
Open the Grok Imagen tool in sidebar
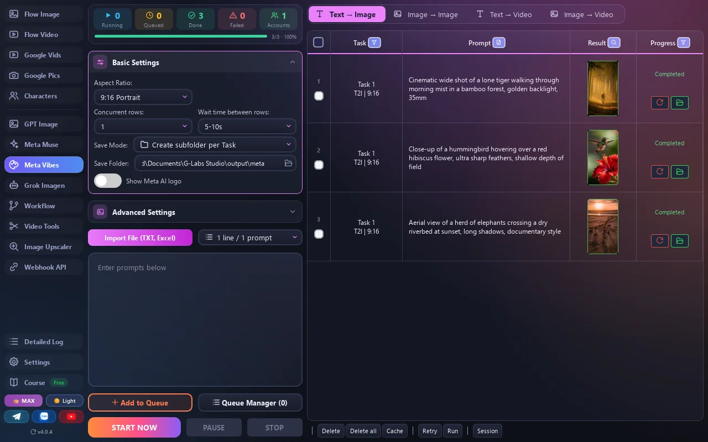(x=44, y=185)
